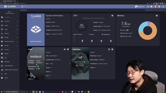Open Memory reports chart icon

[x=157, y=16]
